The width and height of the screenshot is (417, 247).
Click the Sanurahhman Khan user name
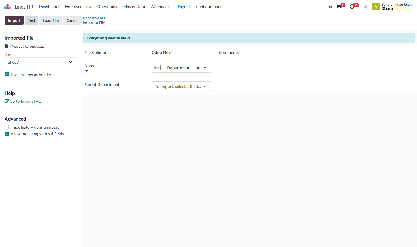397,5
